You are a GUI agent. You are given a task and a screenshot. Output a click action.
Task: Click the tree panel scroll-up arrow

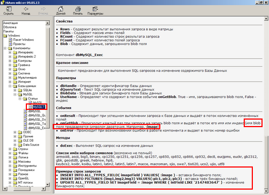pyautogui.click(x=48, y=23)
